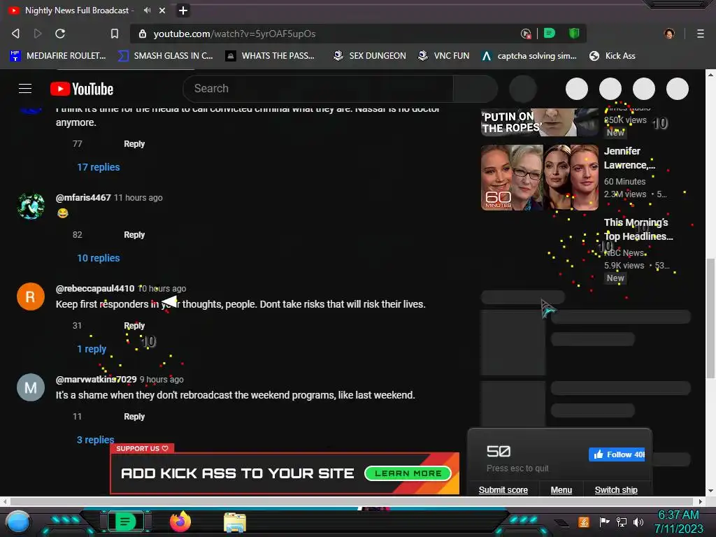716x537 pixels.
Task: Reply to @marvwatkins7029 comment
Action: point(134,417)
